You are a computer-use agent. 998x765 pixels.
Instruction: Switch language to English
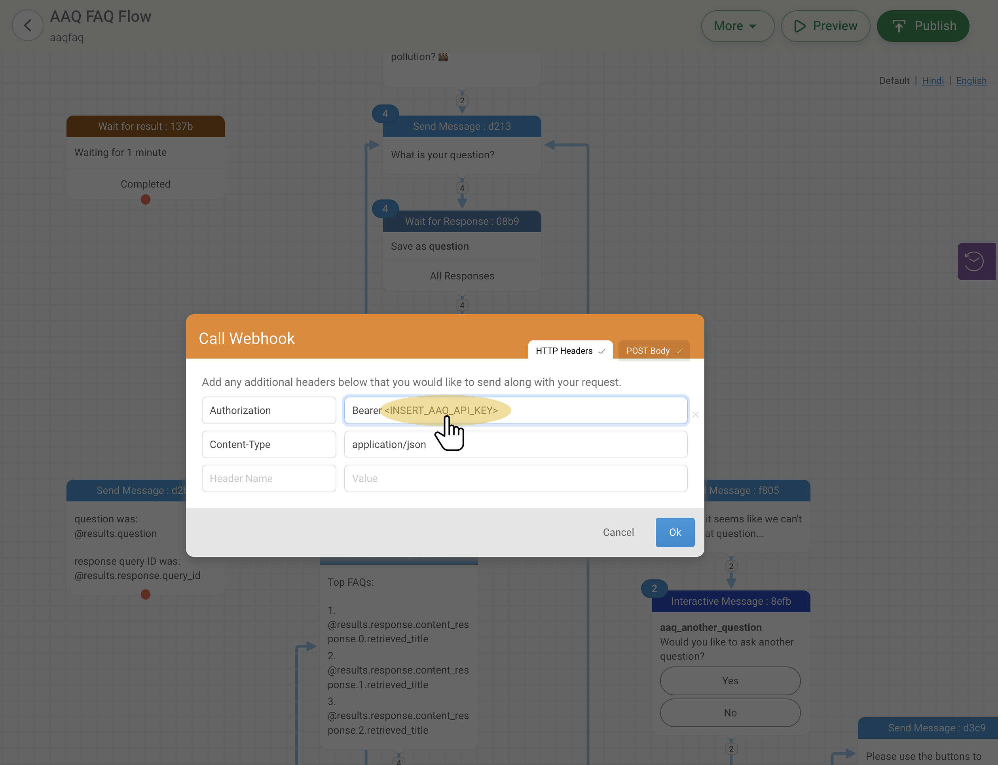point(971,81)
